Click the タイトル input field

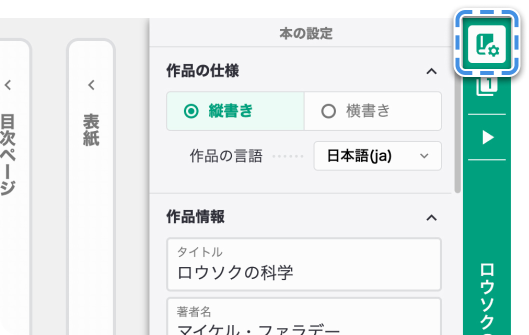(x=304, y=264)
